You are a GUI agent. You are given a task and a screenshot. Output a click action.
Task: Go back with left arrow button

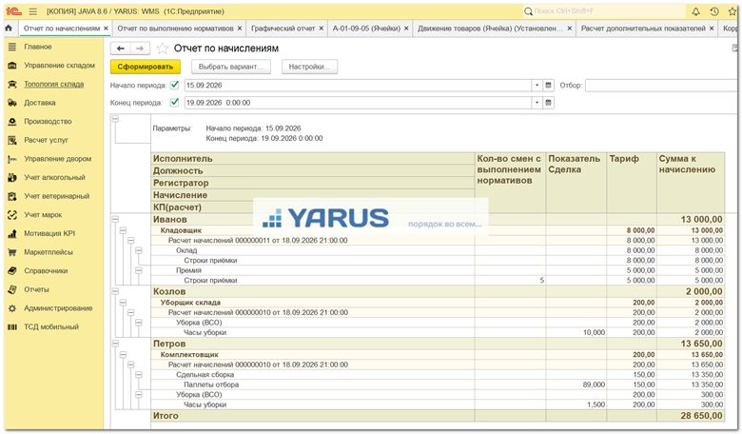pyautogui.click(x=121, y=49)
